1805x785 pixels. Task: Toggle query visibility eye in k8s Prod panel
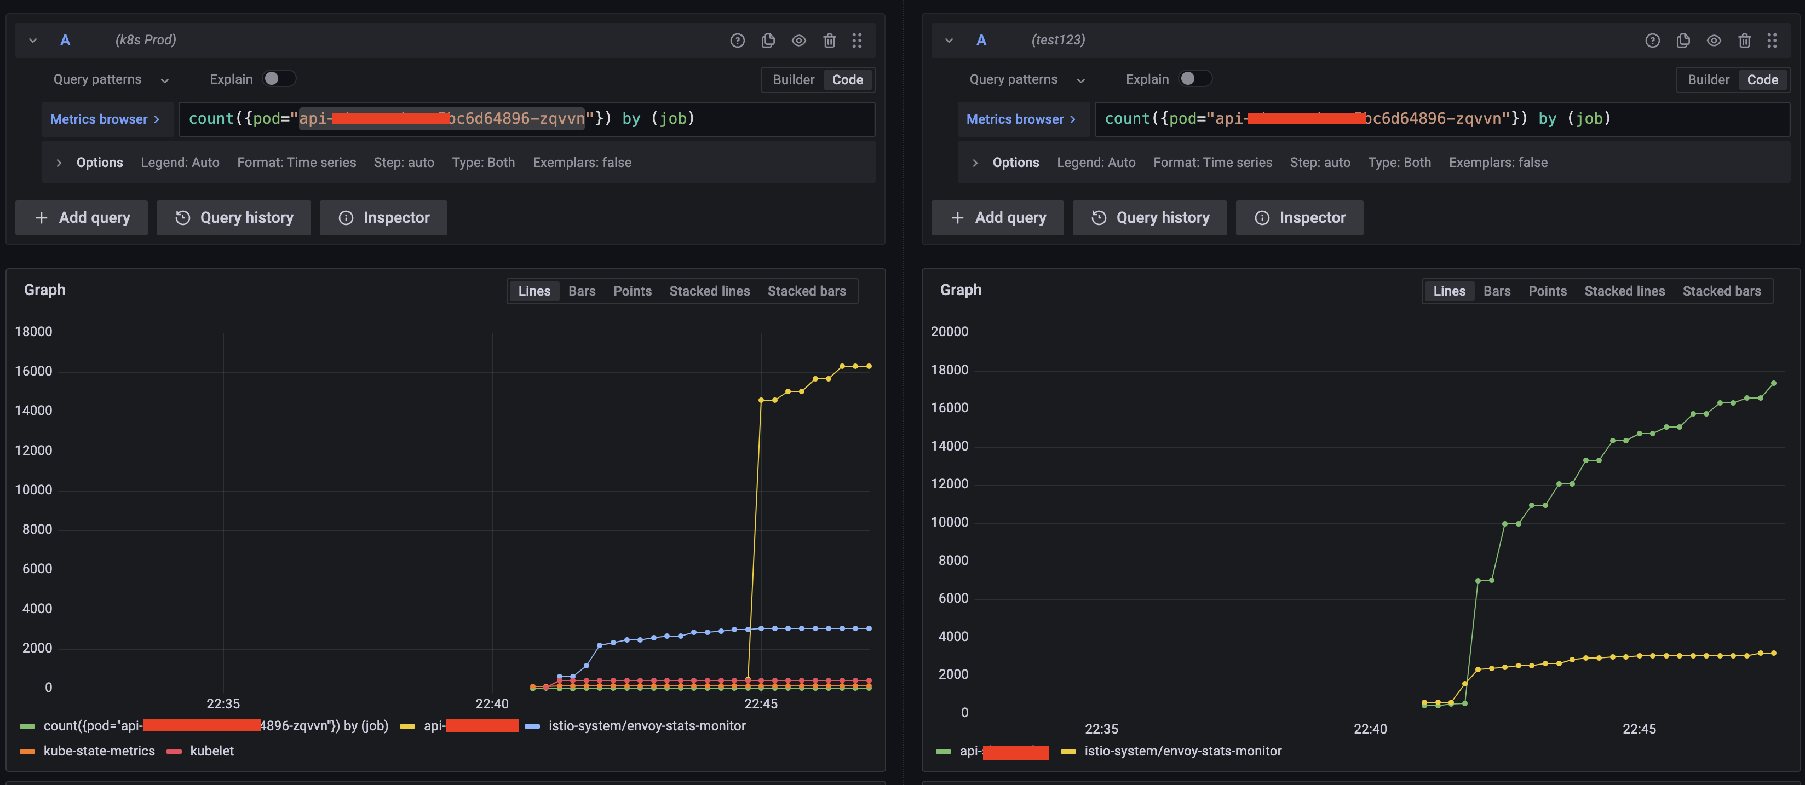click(x=799, y=41)
